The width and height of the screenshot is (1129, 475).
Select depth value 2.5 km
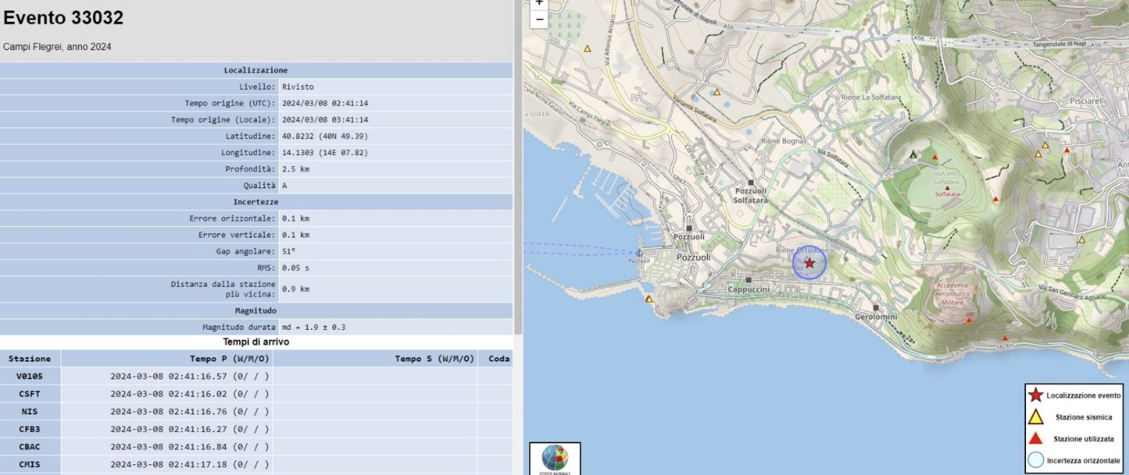point(295,169)
